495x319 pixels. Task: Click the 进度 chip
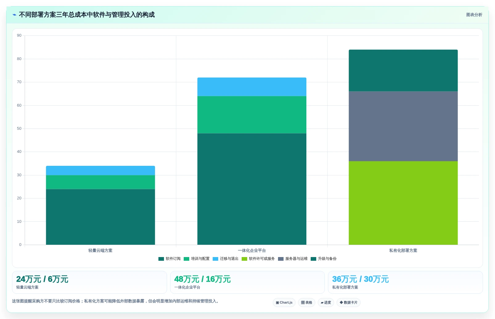coord(326,303)
